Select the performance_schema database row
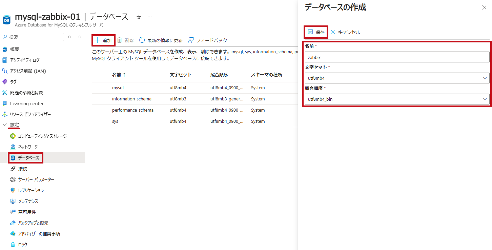Screen dimensions: 492x250 coord(195,110)
